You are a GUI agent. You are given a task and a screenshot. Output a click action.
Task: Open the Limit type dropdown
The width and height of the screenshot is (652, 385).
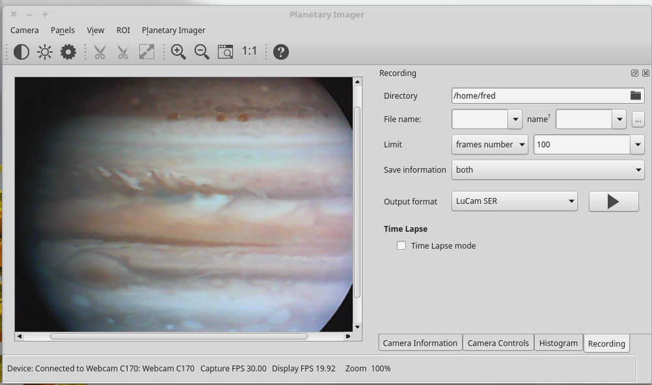[490, 144]
